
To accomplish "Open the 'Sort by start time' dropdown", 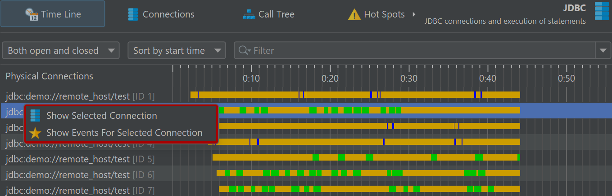I will tap(177, 51).
